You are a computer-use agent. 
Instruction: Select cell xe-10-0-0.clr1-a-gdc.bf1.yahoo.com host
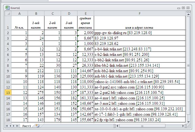click(x=140, y=109)
